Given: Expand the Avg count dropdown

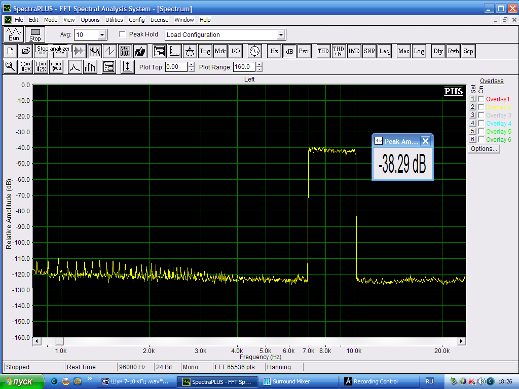Looking at the screenshot, I should pos(102,35).
